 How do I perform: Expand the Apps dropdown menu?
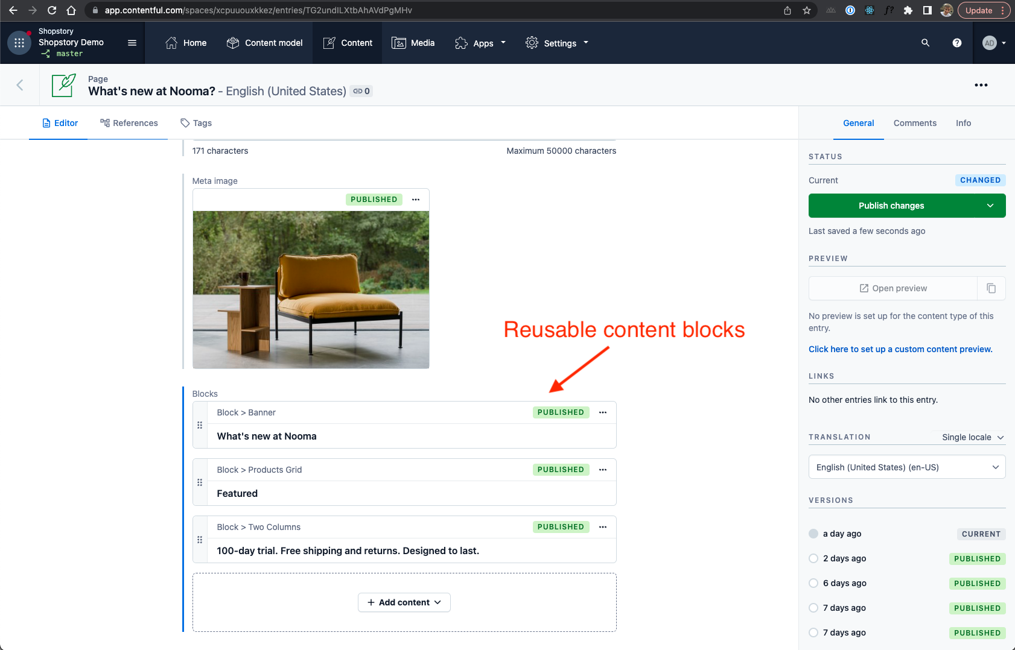click(x=480, y=43)
